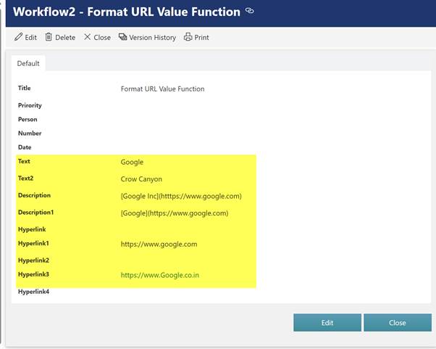Click the Title value Format URL Value Function
Screen dimensions: 436x349
click(x=162, y=89)
